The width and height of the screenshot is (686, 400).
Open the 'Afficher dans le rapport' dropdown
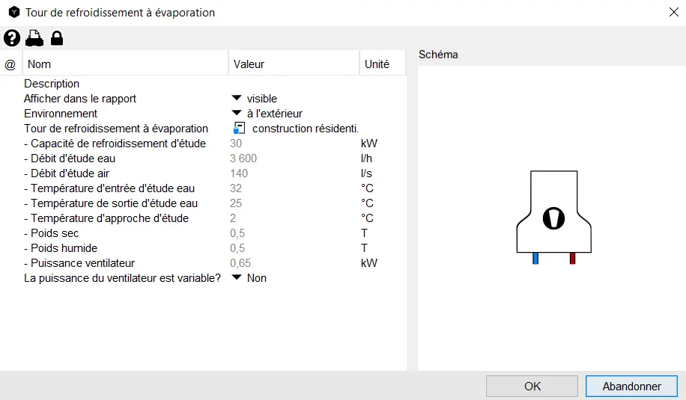[237, 99]
